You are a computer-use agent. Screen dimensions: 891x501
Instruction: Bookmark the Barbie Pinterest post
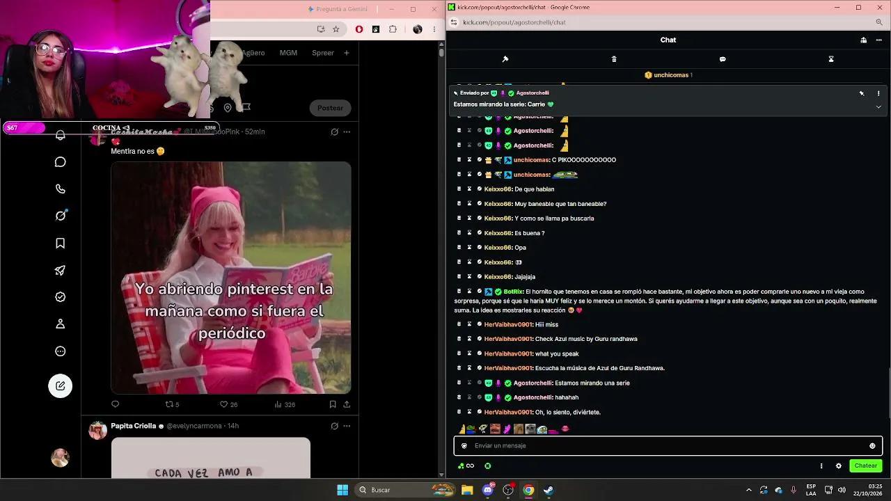[333, 404]
